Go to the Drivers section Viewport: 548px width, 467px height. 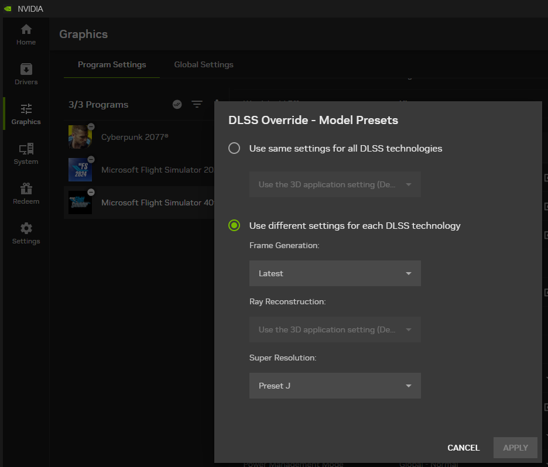[x=26, y=74]
